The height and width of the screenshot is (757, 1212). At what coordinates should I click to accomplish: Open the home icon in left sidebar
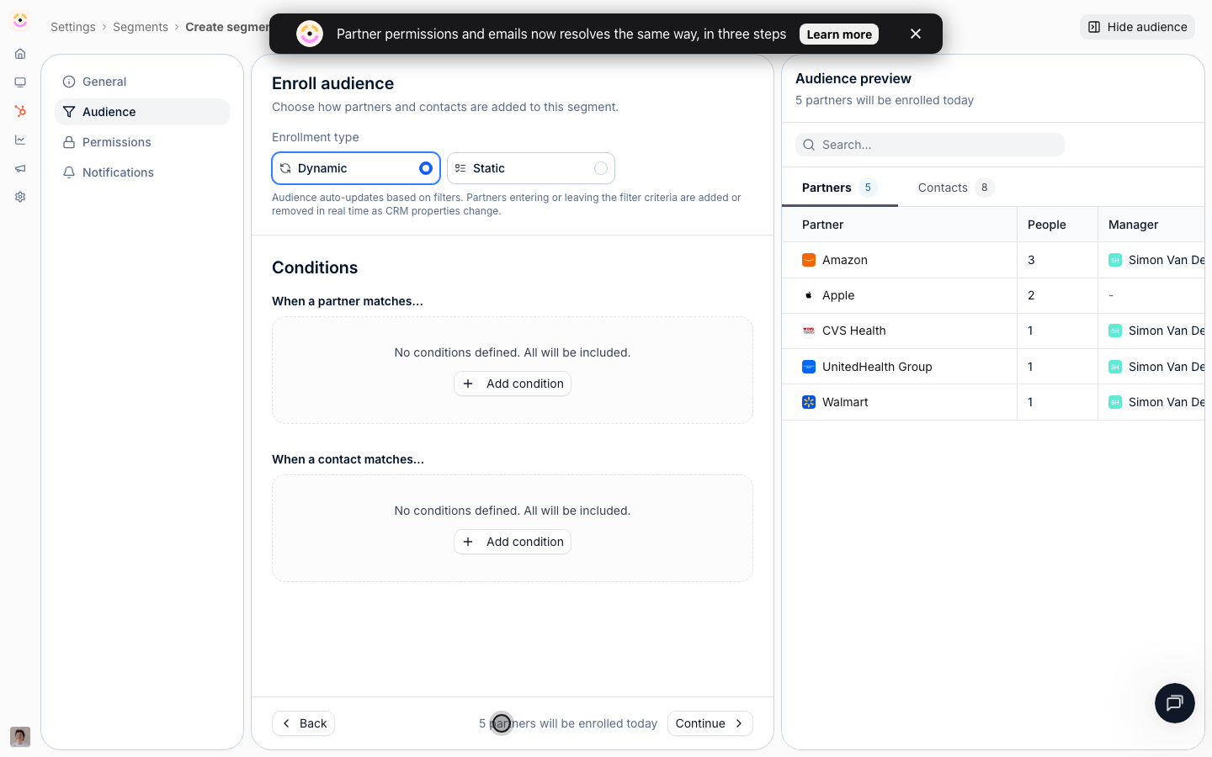tap(20, 54)
